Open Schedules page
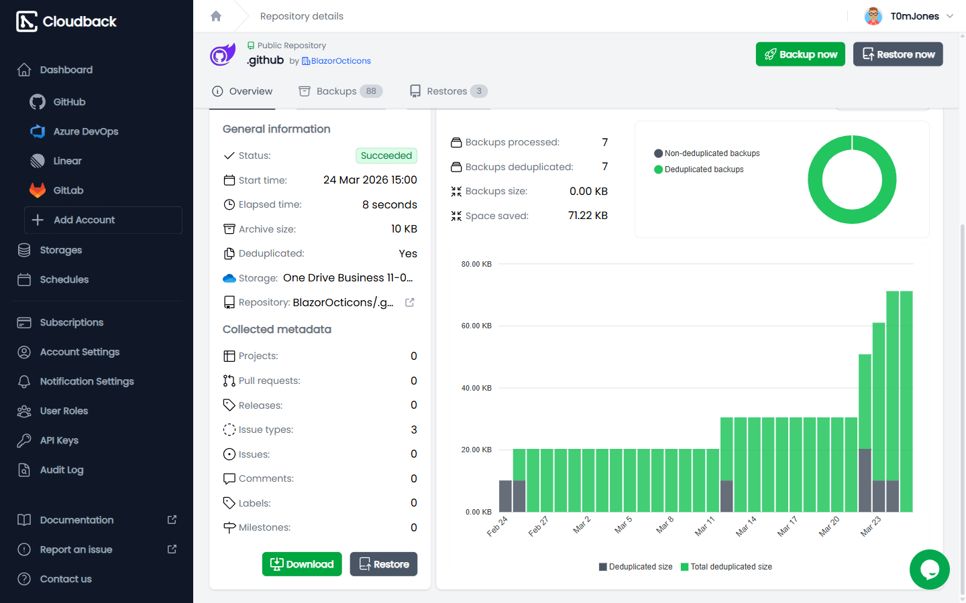 click(64, 279)
